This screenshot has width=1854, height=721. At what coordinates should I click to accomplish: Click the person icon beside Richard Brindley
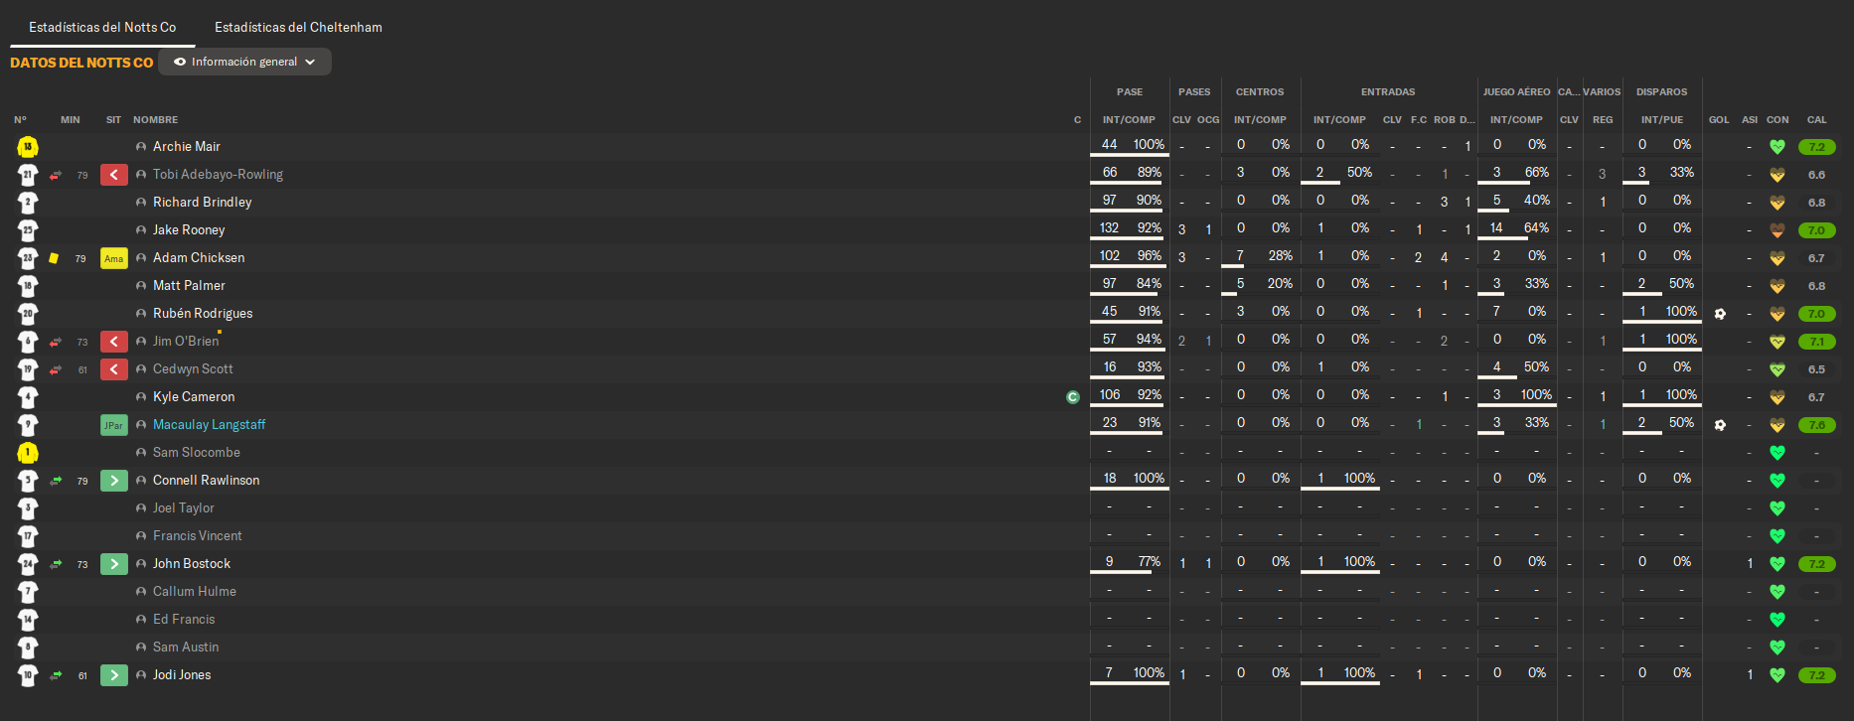click(x=141, y=203)
